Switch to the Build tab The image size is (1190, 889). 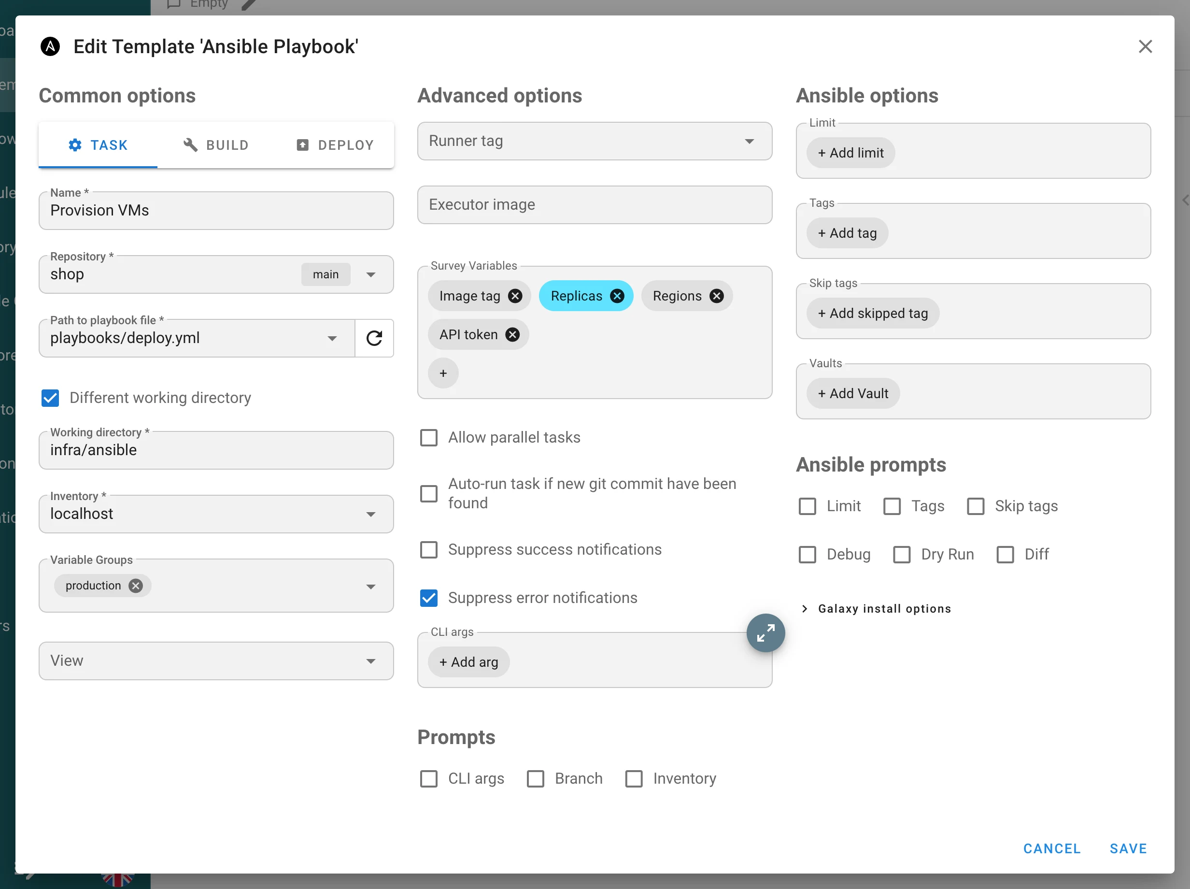(216, 145)
